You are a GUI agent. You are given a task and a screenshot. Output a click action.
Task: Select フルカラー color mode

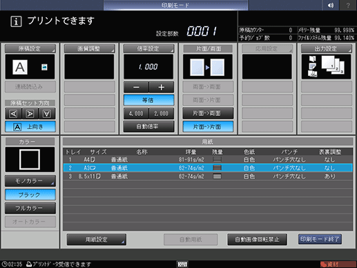point(30,208)
